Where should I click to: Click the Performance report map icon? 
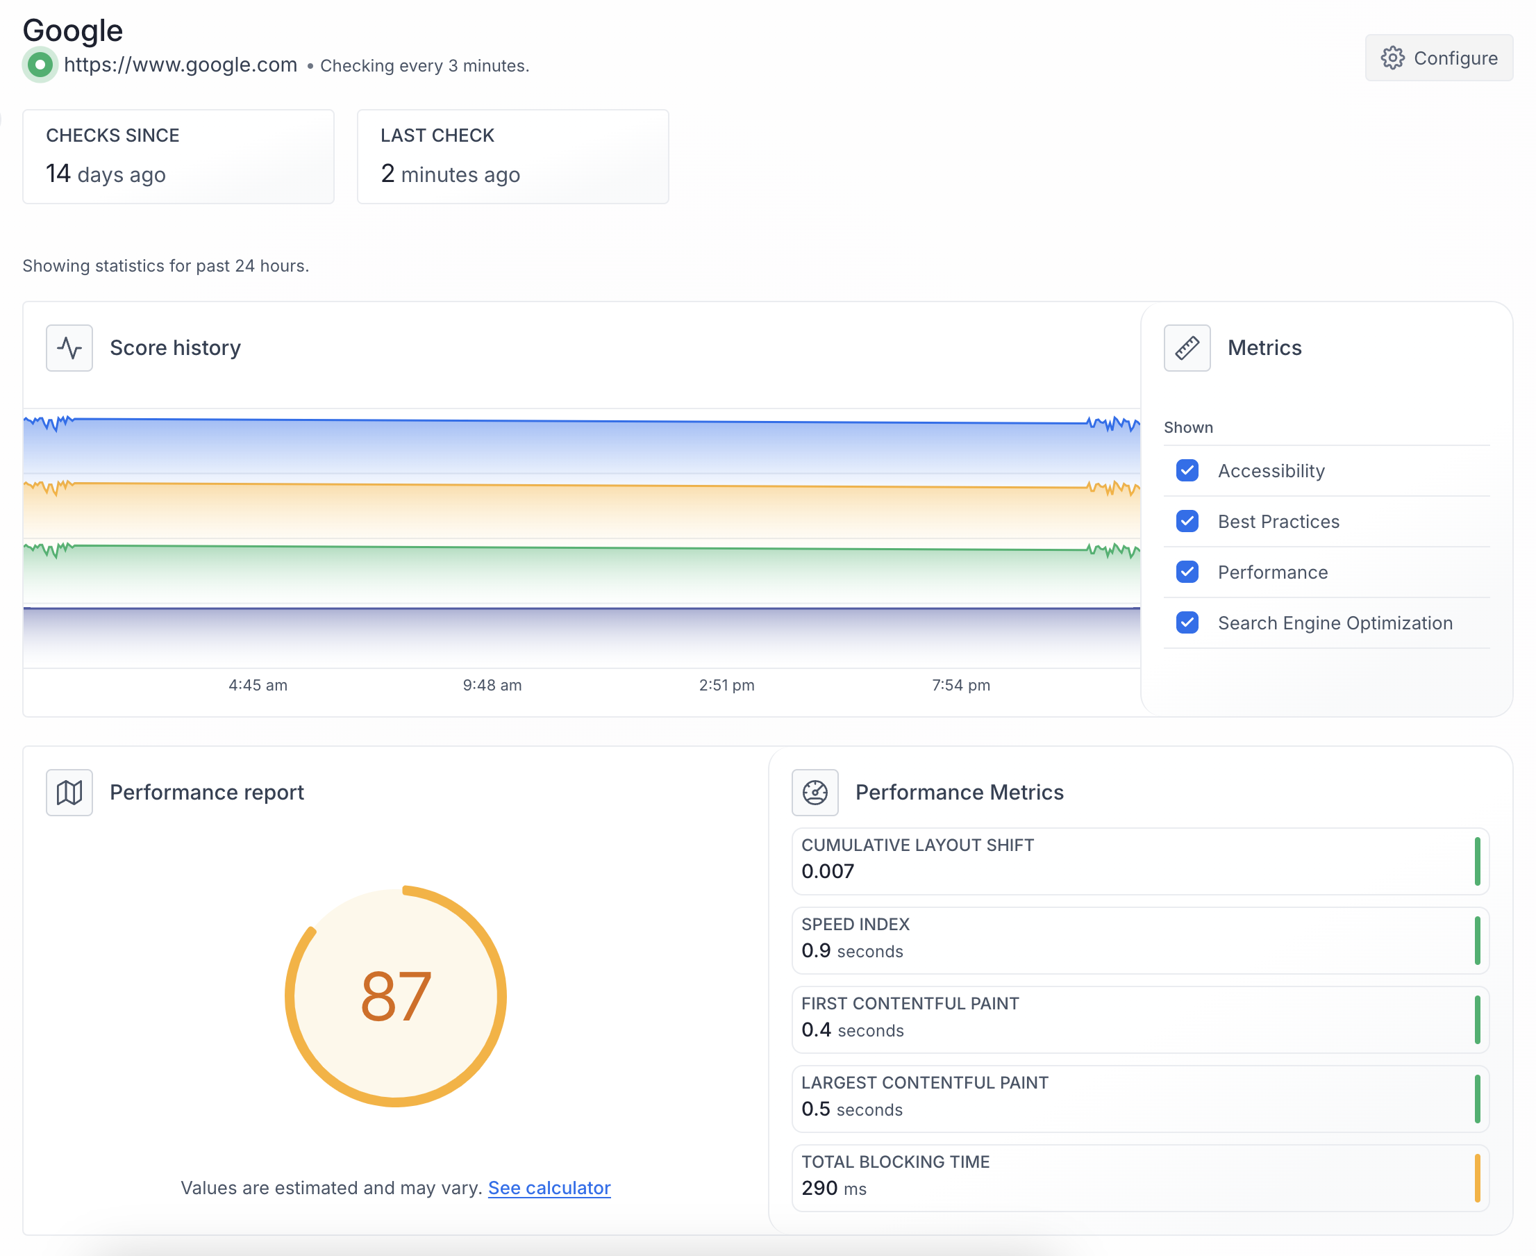pos(69,792)
